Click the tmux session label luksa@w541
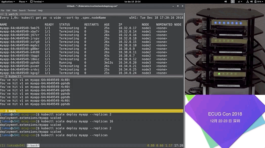 pos(16,145)
